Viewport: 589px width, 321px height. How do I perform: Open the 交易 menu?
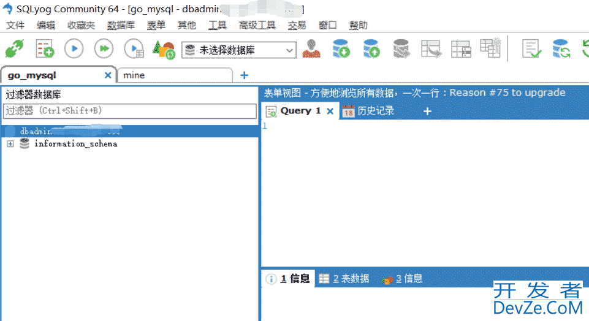tap(297, 25)
